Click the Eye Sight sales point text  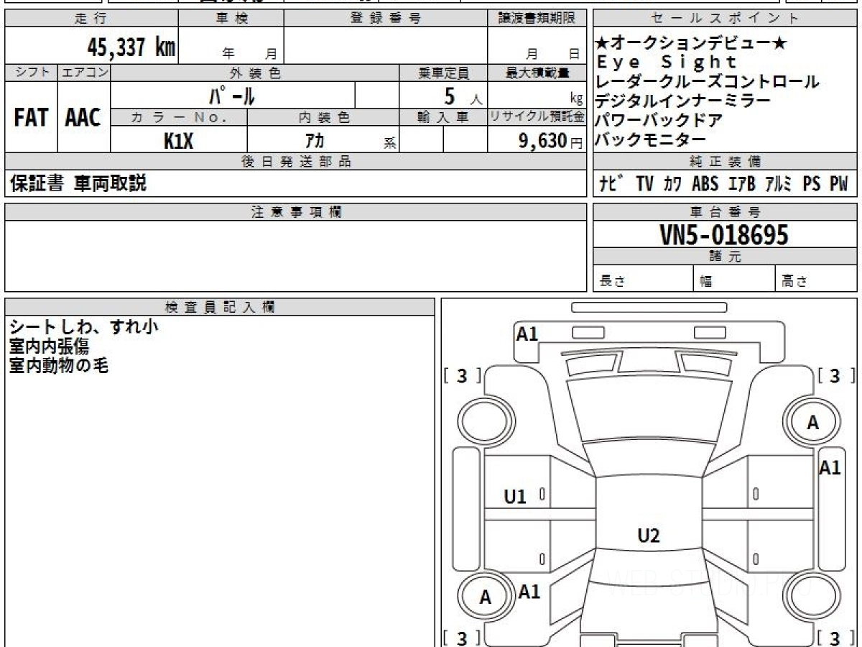pos(667,63)
